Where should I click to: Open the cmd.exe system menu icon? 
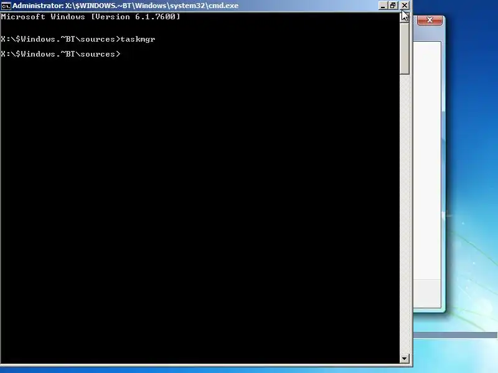pyautogui.click(x=6, y=6)
